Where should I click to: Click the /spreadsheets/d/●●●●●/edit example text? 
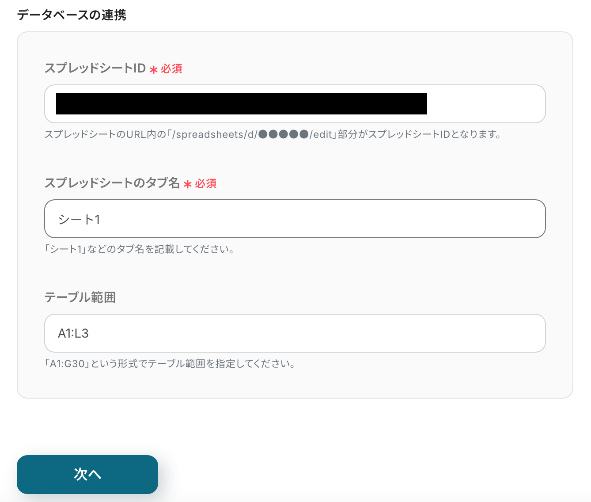click(254, 135)
